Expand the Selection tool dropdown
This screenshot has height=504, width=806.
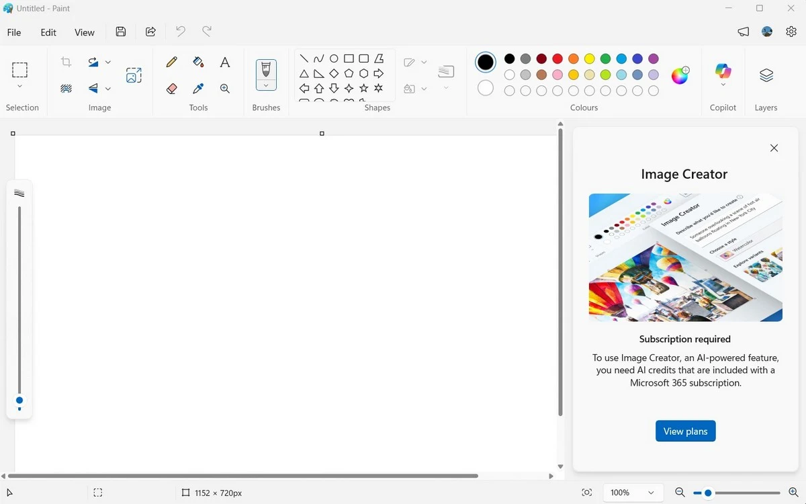[19, 86]
